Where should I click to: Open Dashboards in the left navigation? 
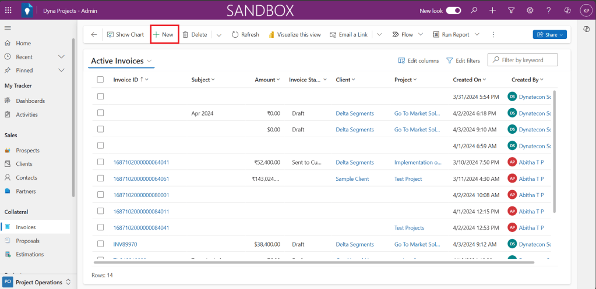(30, 101)
